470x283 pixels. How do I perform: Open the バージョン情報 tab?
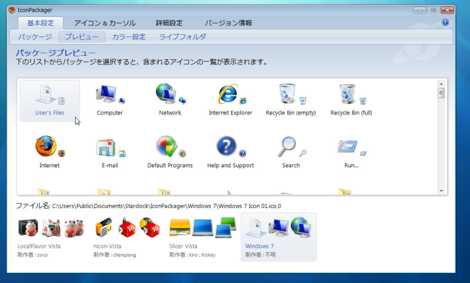click(228, 23)
